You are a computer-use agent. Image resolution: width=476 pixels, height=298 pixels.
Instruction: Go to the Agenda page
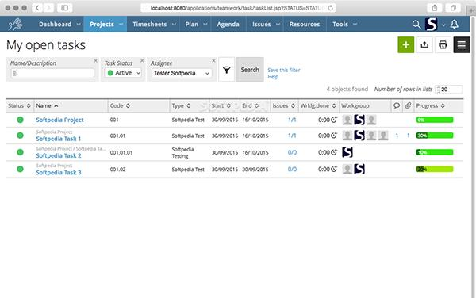click(x=228, y=25)
